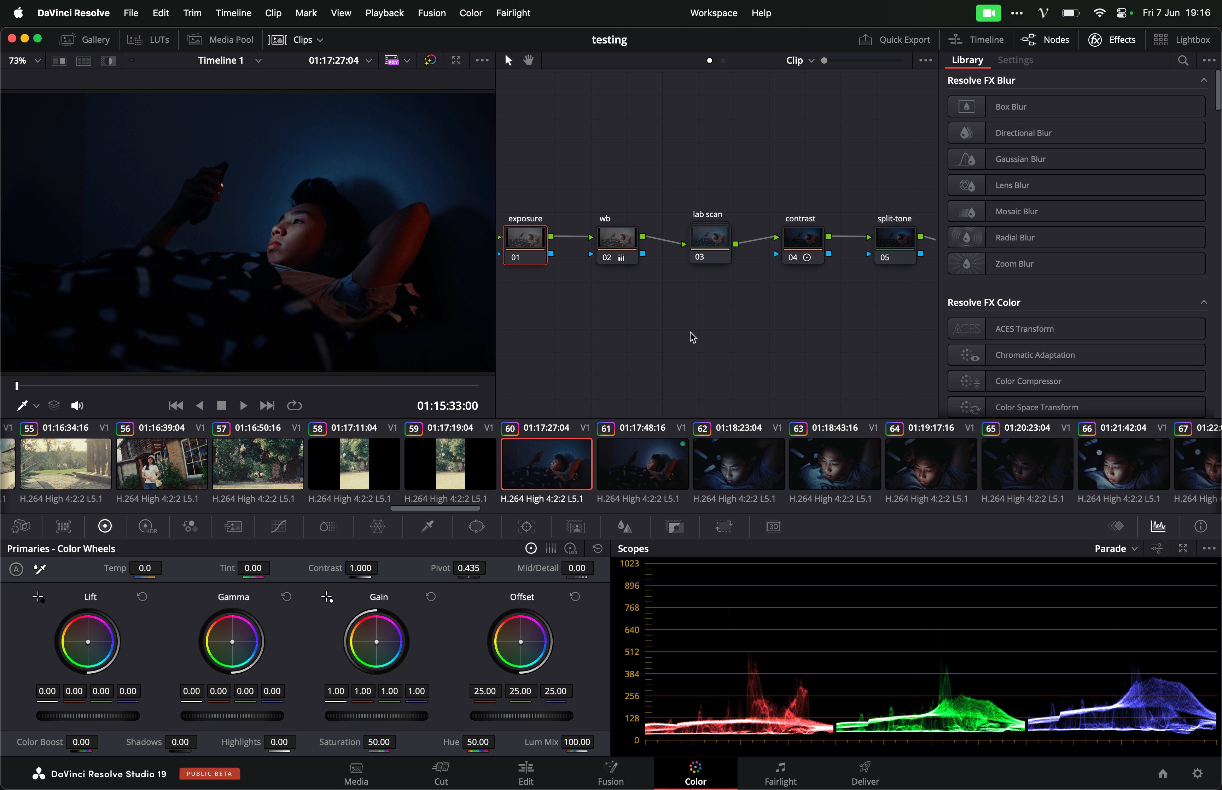The height and width of the screenshot is (790, 1222).
Task: Toggle the Effects panel button
Action: point(1112,40)
